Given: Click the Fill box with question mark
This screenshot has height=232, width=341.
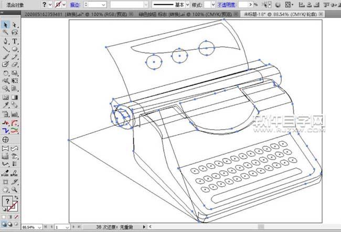Looking at the screenshot, I should pos(7,201).
